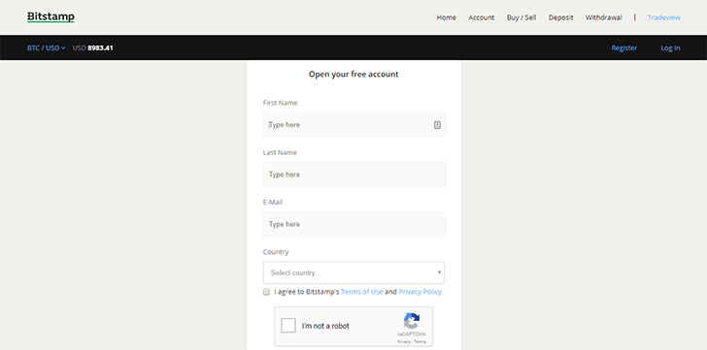Click the reCAPTCHA logo icon
Image resolution: width=707 pixels, height=350 pixels.
pos(411,321)
